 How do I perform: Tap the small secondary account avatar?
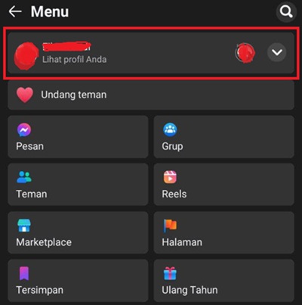tap(245, 53)
